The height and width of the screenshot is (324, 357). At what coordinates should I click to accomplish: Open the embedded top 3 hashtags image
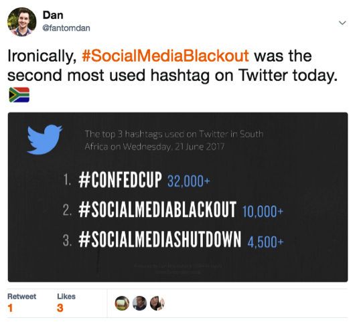click(x=177, y=197)
